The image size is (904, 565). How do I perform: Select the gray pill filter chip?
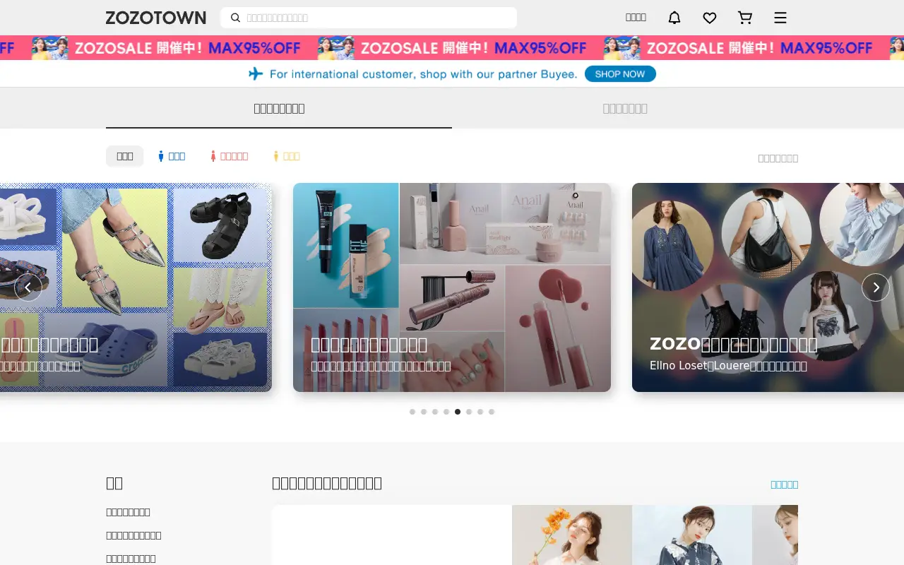125,156
